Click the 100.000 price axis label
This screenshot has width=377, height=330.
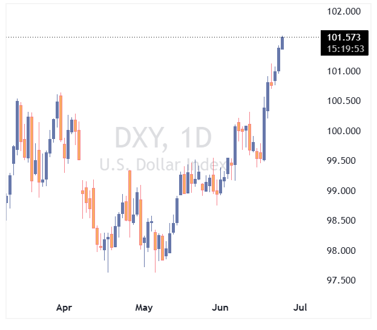(344, 131)
